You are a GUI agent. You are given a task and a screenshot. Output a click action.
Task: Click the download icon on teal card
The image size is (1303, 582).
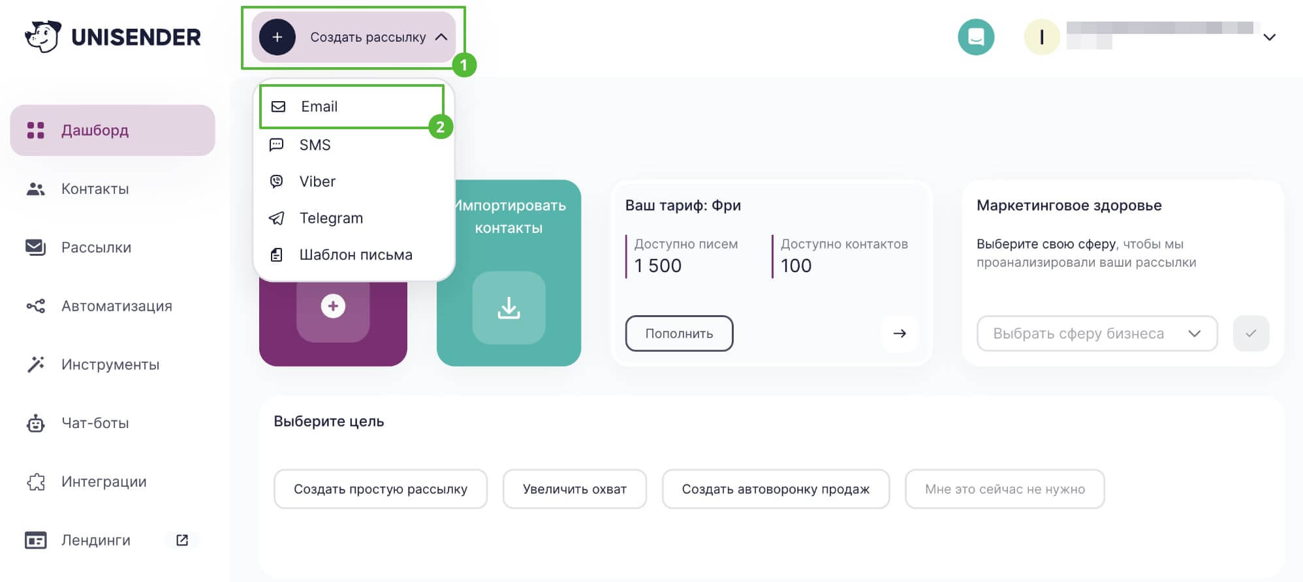coord(509,307)
